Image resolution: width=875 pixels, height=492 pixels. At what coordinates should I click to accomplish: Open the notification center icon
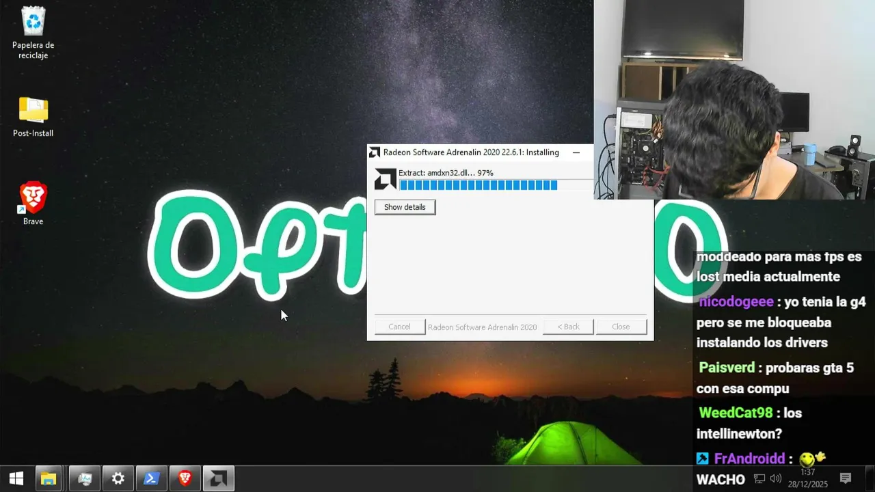click(846, 478)
